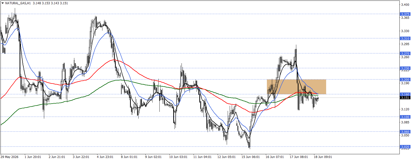The image size is (412, 160).
Task: Click the 9 Jun 02:01 time label
Action: [x=153, y=157]
